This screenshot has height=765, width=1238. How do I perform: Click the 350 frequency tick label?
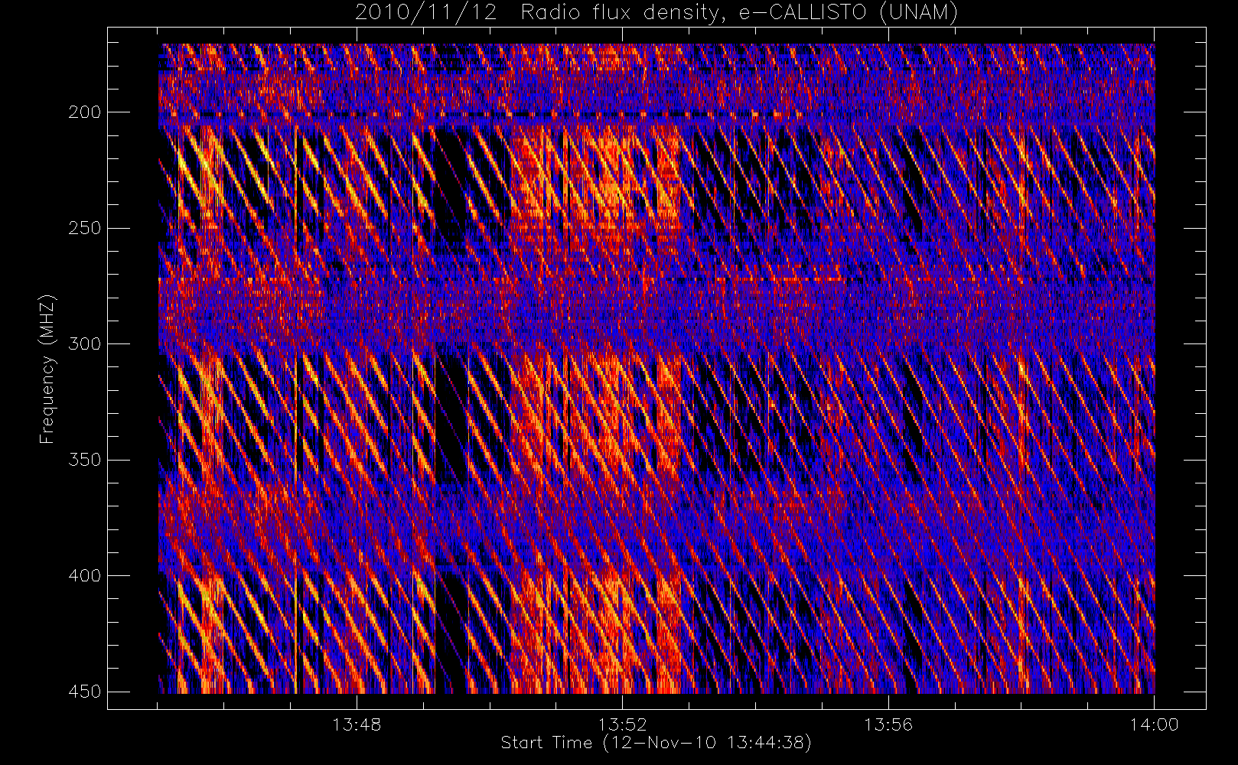[84, 460]
